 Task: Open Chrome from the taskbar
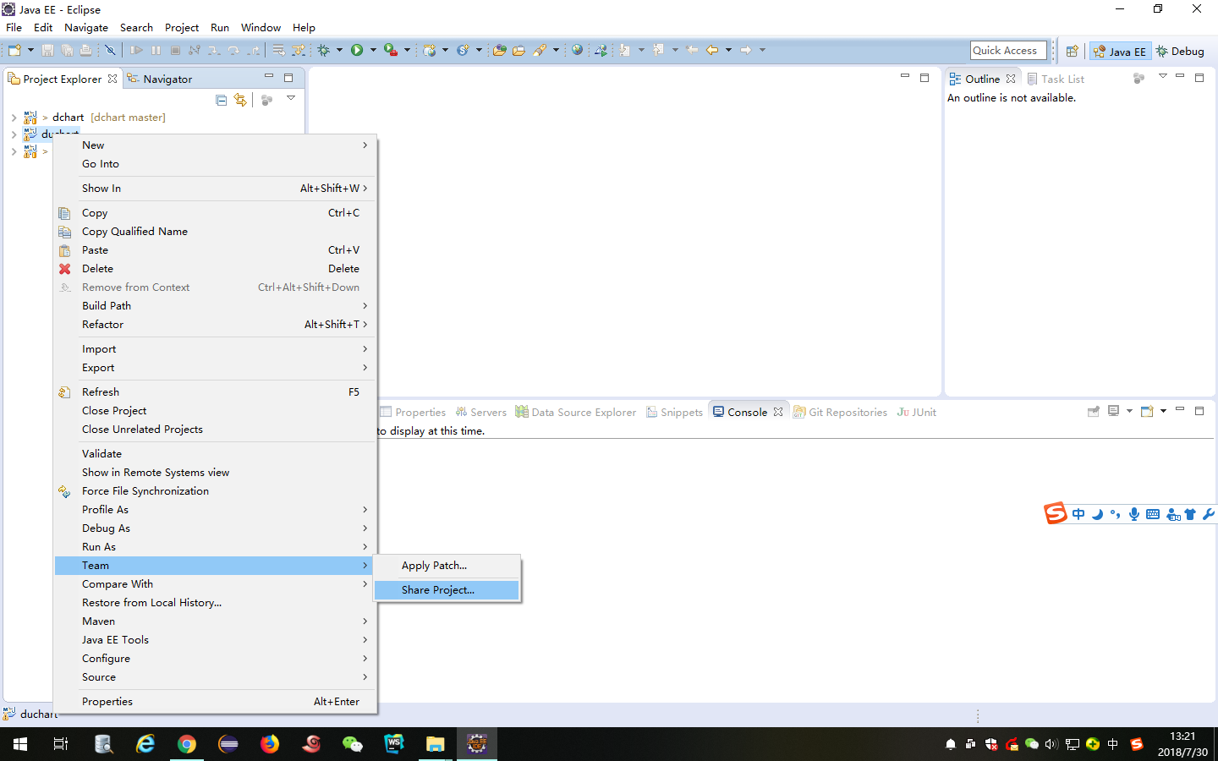click(187, 744)
